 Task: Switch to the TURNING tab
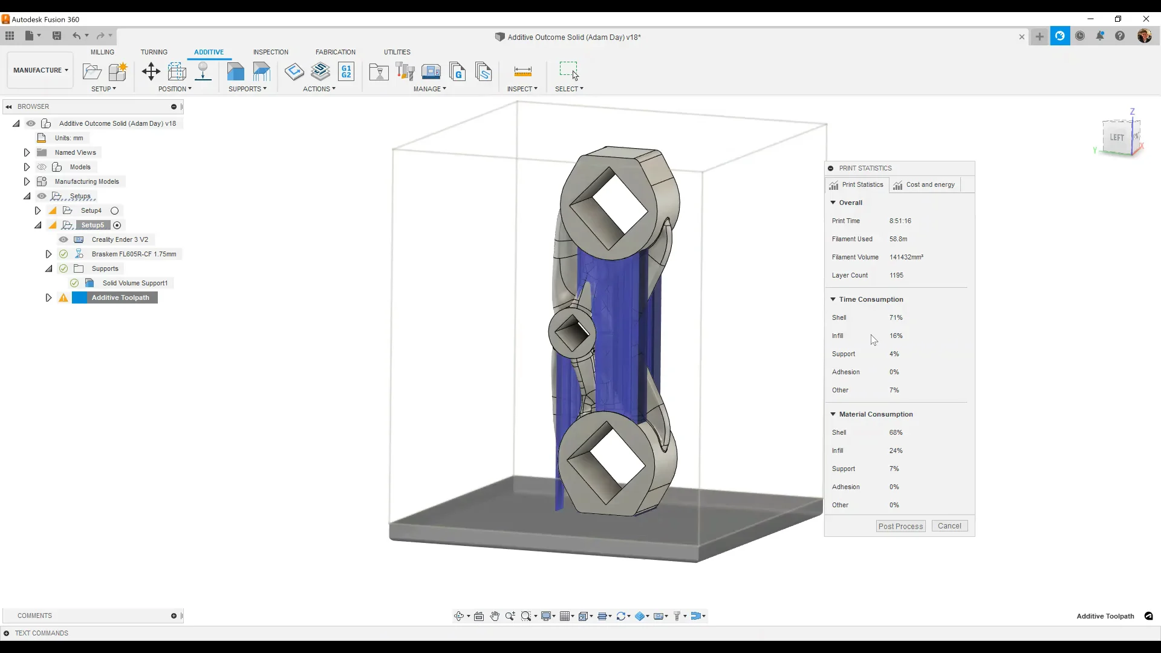tap(154, 52)
